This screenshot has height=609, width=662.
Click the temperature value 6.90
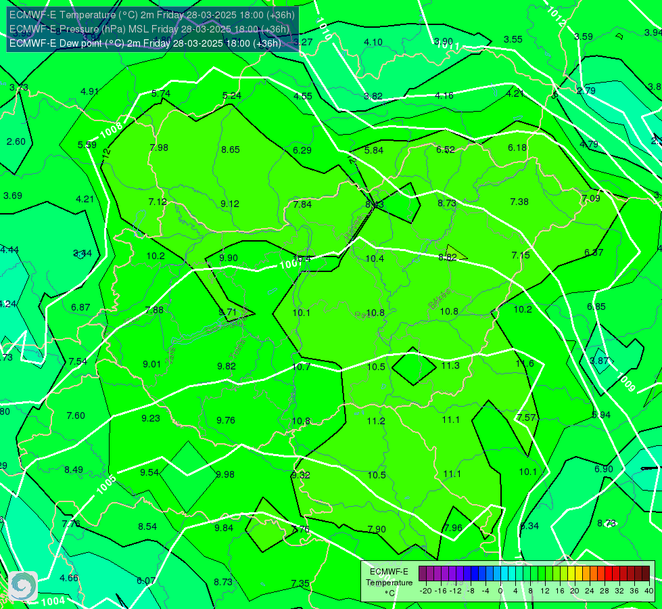604,469
